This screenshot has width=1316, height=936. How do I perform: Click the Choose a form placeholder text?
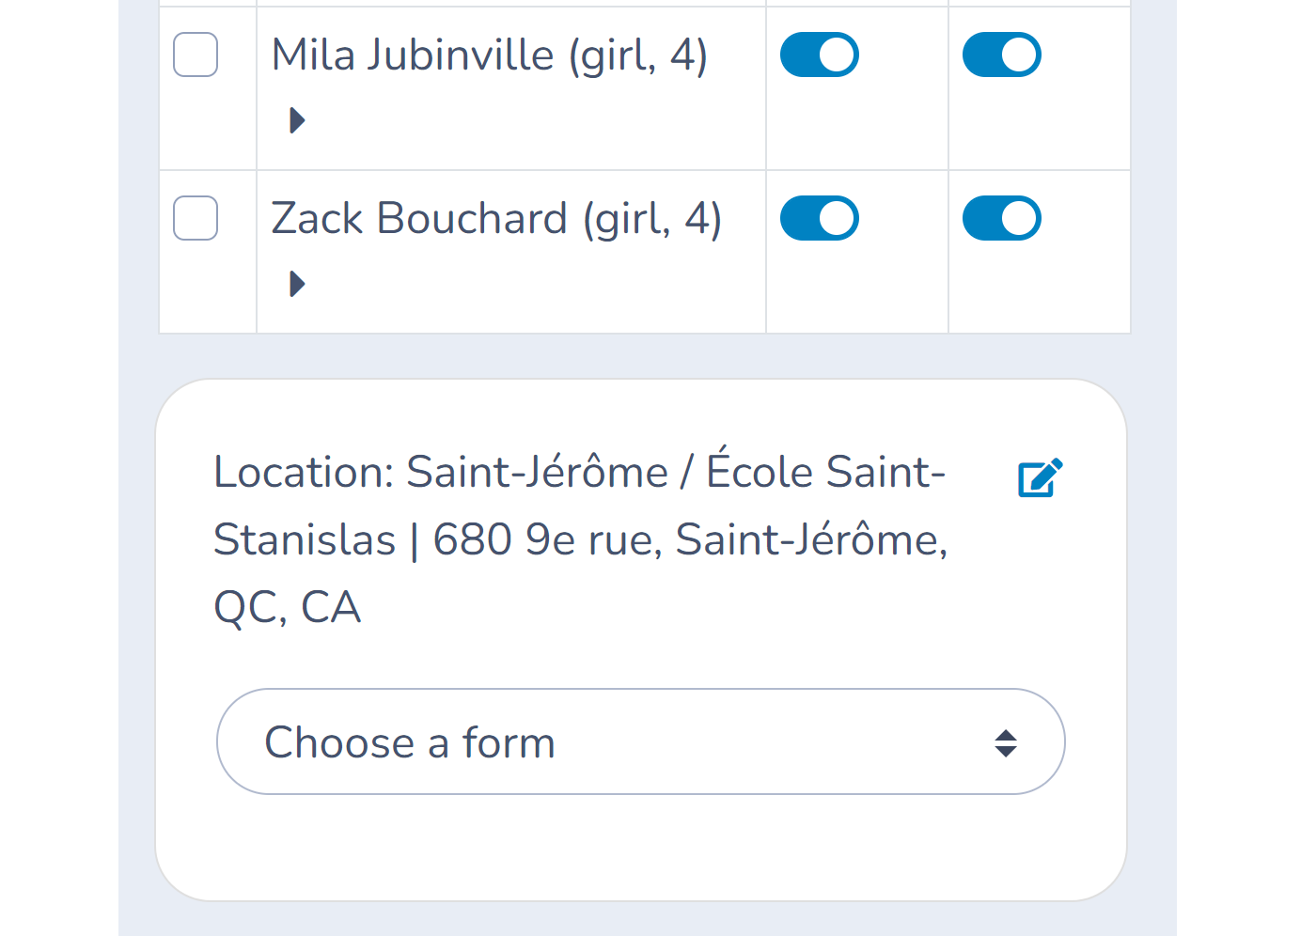coord(410,742)
